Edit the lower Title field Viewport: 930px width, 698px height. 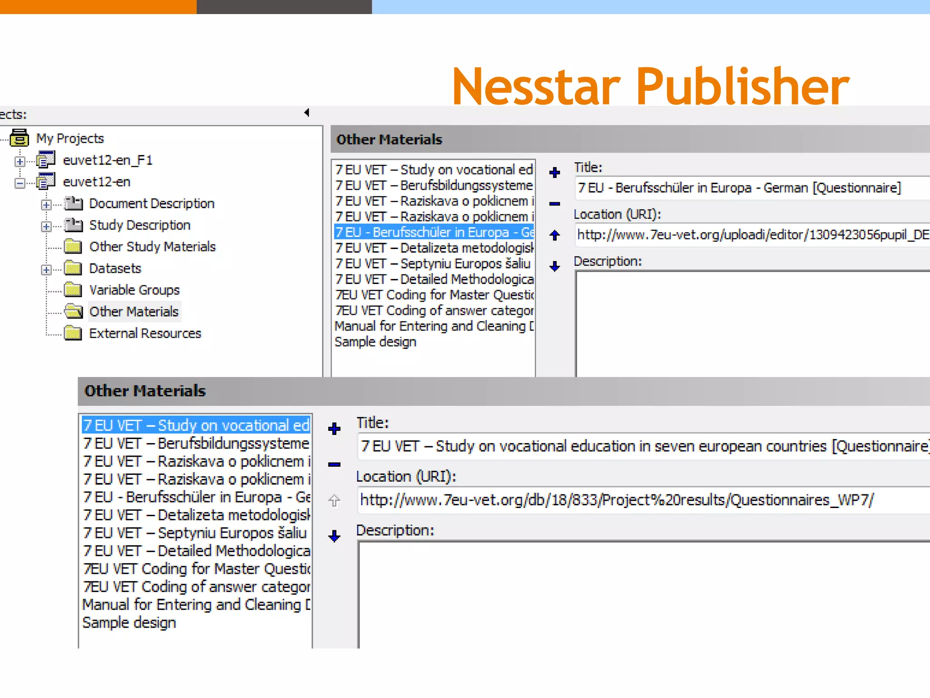(643, 446)
